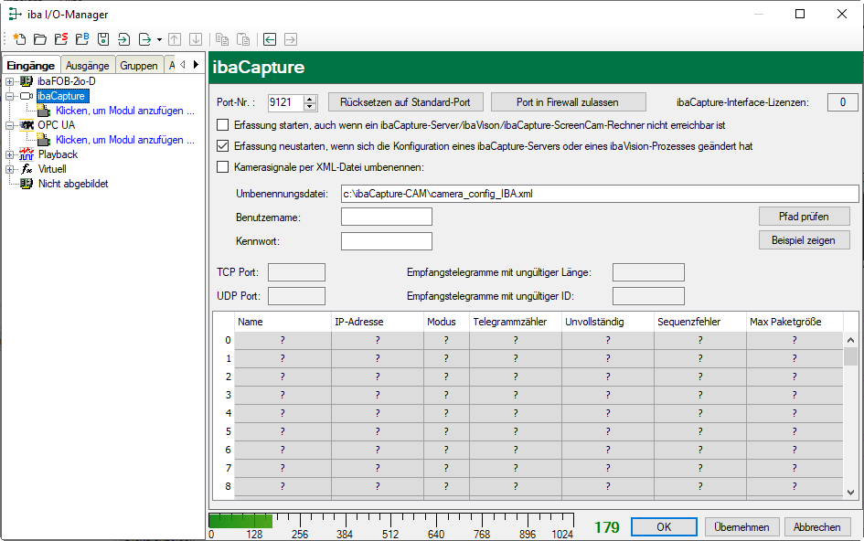Collapse the ibaCapture tree node

(x=10, y=96)
